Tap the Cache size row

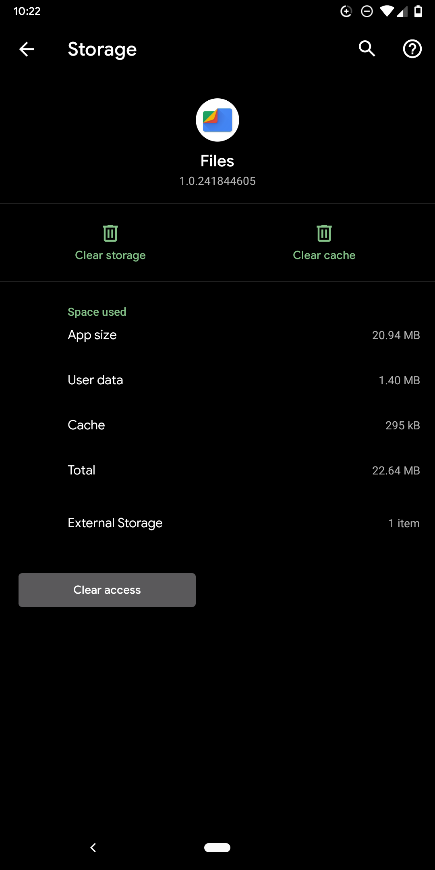coord(217,425)
